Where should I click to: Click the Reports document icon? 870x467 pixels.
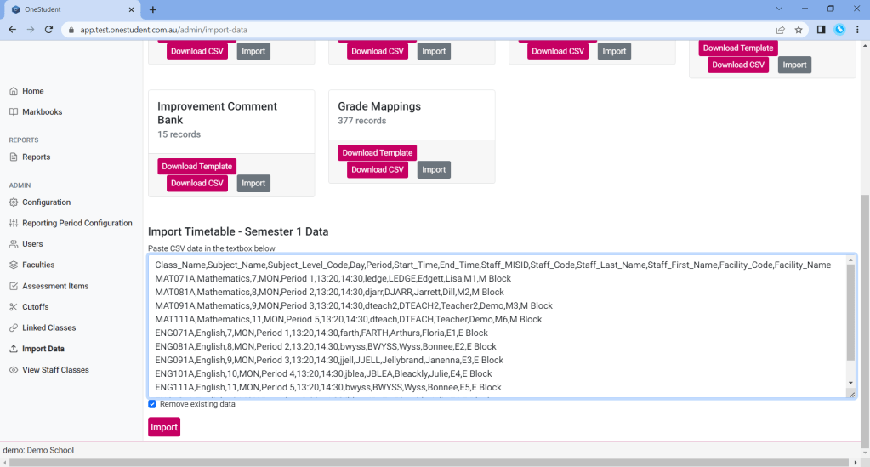pos(14,157)
